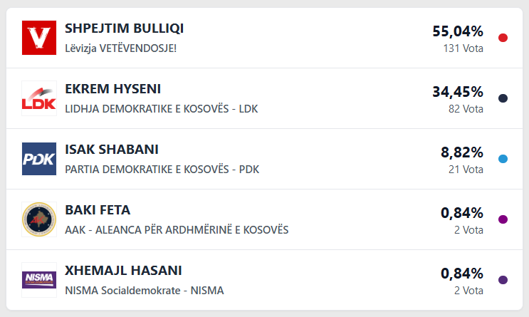Click the 131 Vota count
Screen dimensions: 529x317
(462, 48)
